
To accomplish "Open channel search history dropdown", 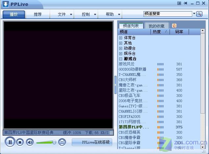I will [194, 13].
